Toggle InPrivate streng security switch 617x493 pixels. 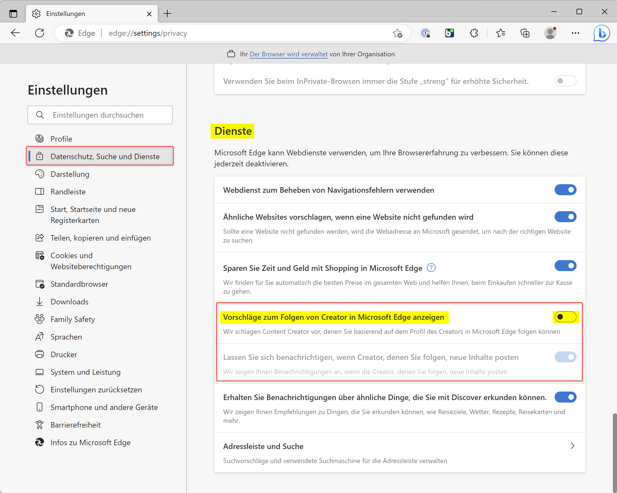pyautogui.click(x=565, y=81)
